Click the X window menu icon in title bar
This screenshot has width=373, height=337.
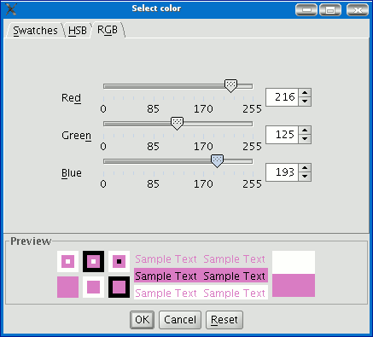11,9
